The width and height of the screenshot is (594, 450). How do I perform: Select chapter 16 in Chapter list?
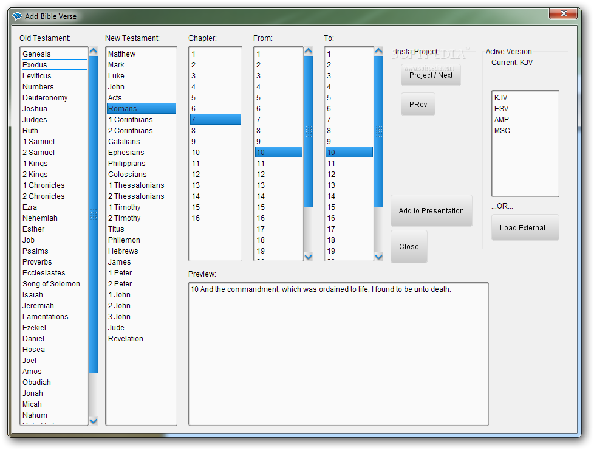coord(215,218)
